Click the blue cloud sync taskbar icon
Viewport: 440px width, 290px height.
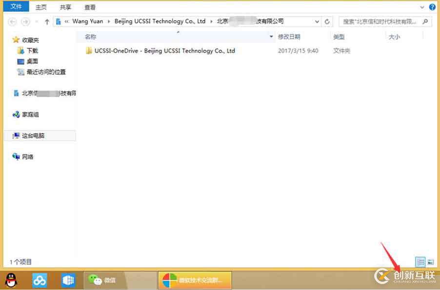(39, 280)
